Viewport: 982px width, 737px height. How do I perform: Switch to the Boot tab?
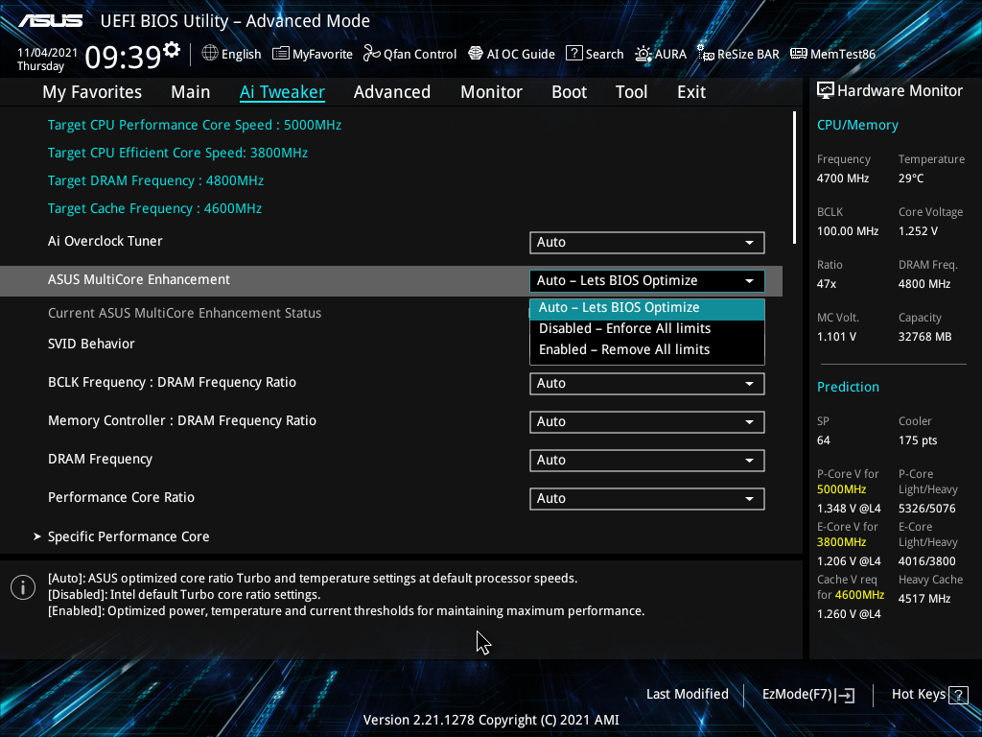point(570,92)
